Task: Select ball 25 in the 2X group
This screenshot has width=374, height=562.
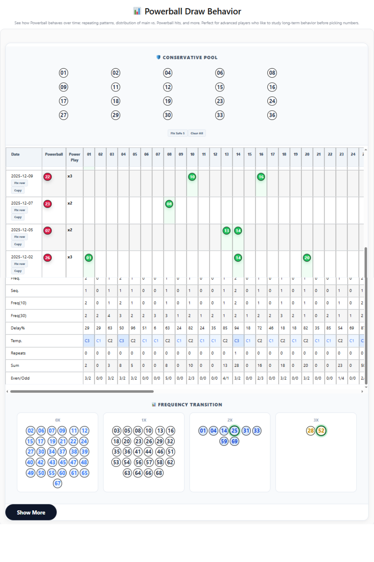Action: tap(234, 431)
